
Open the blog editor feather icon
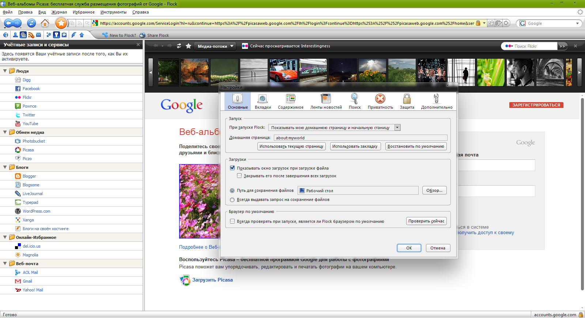73,35
